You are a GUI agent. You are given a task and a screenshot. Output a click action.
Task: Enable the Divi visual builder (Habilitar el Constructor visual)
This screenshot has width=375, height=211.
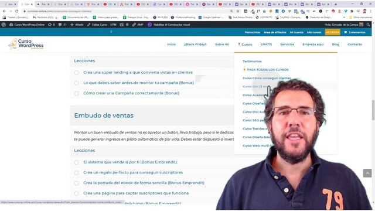click(x=169, y=25)
